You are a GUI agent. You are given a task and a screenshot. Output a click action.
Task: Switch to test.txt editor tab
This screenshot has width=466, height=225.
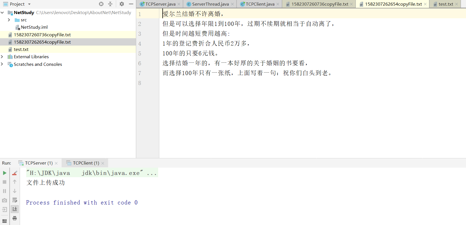click(x=446, y=4)
